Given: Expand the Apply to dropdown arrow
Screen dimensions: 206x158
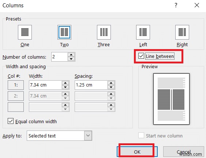Looking at the screenshot, I should [x=88, y=136].
